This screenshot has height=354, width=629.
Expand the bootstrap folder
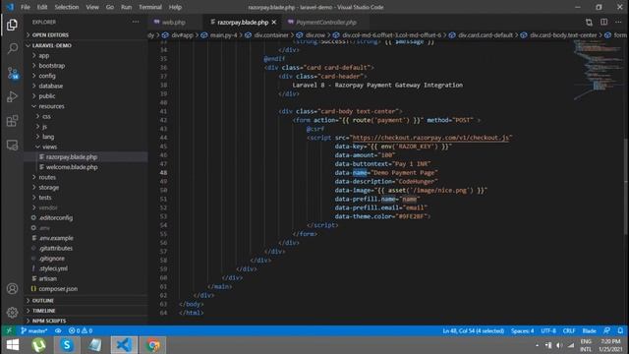[51, 66]
